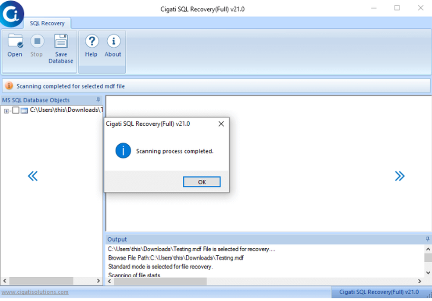Click the object tree horizontal scrollbar thumb
432x301 pixels.
click(41, 281)
